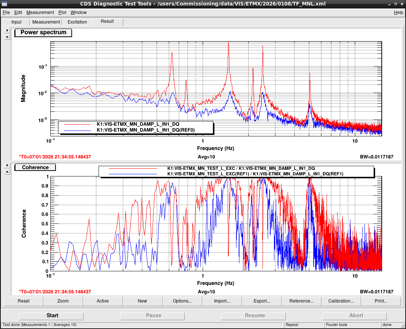Open the Help menu
This screenshot has width=406, height=329.
coord(398,12)
